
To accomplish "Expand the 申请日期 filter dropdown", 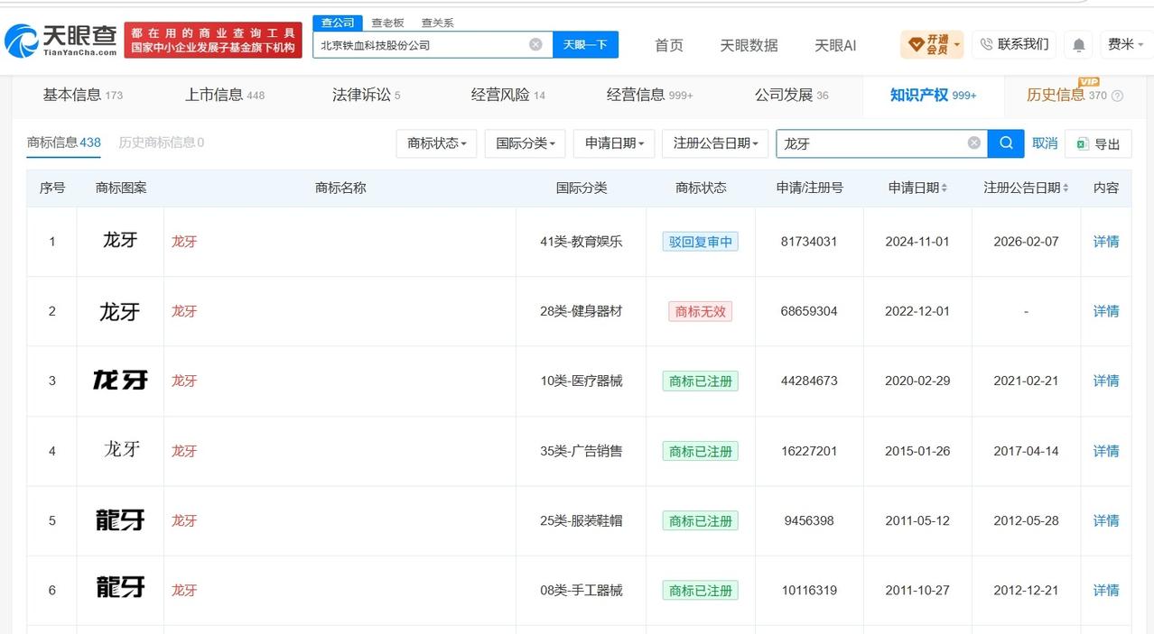I will tap(614, 143).
